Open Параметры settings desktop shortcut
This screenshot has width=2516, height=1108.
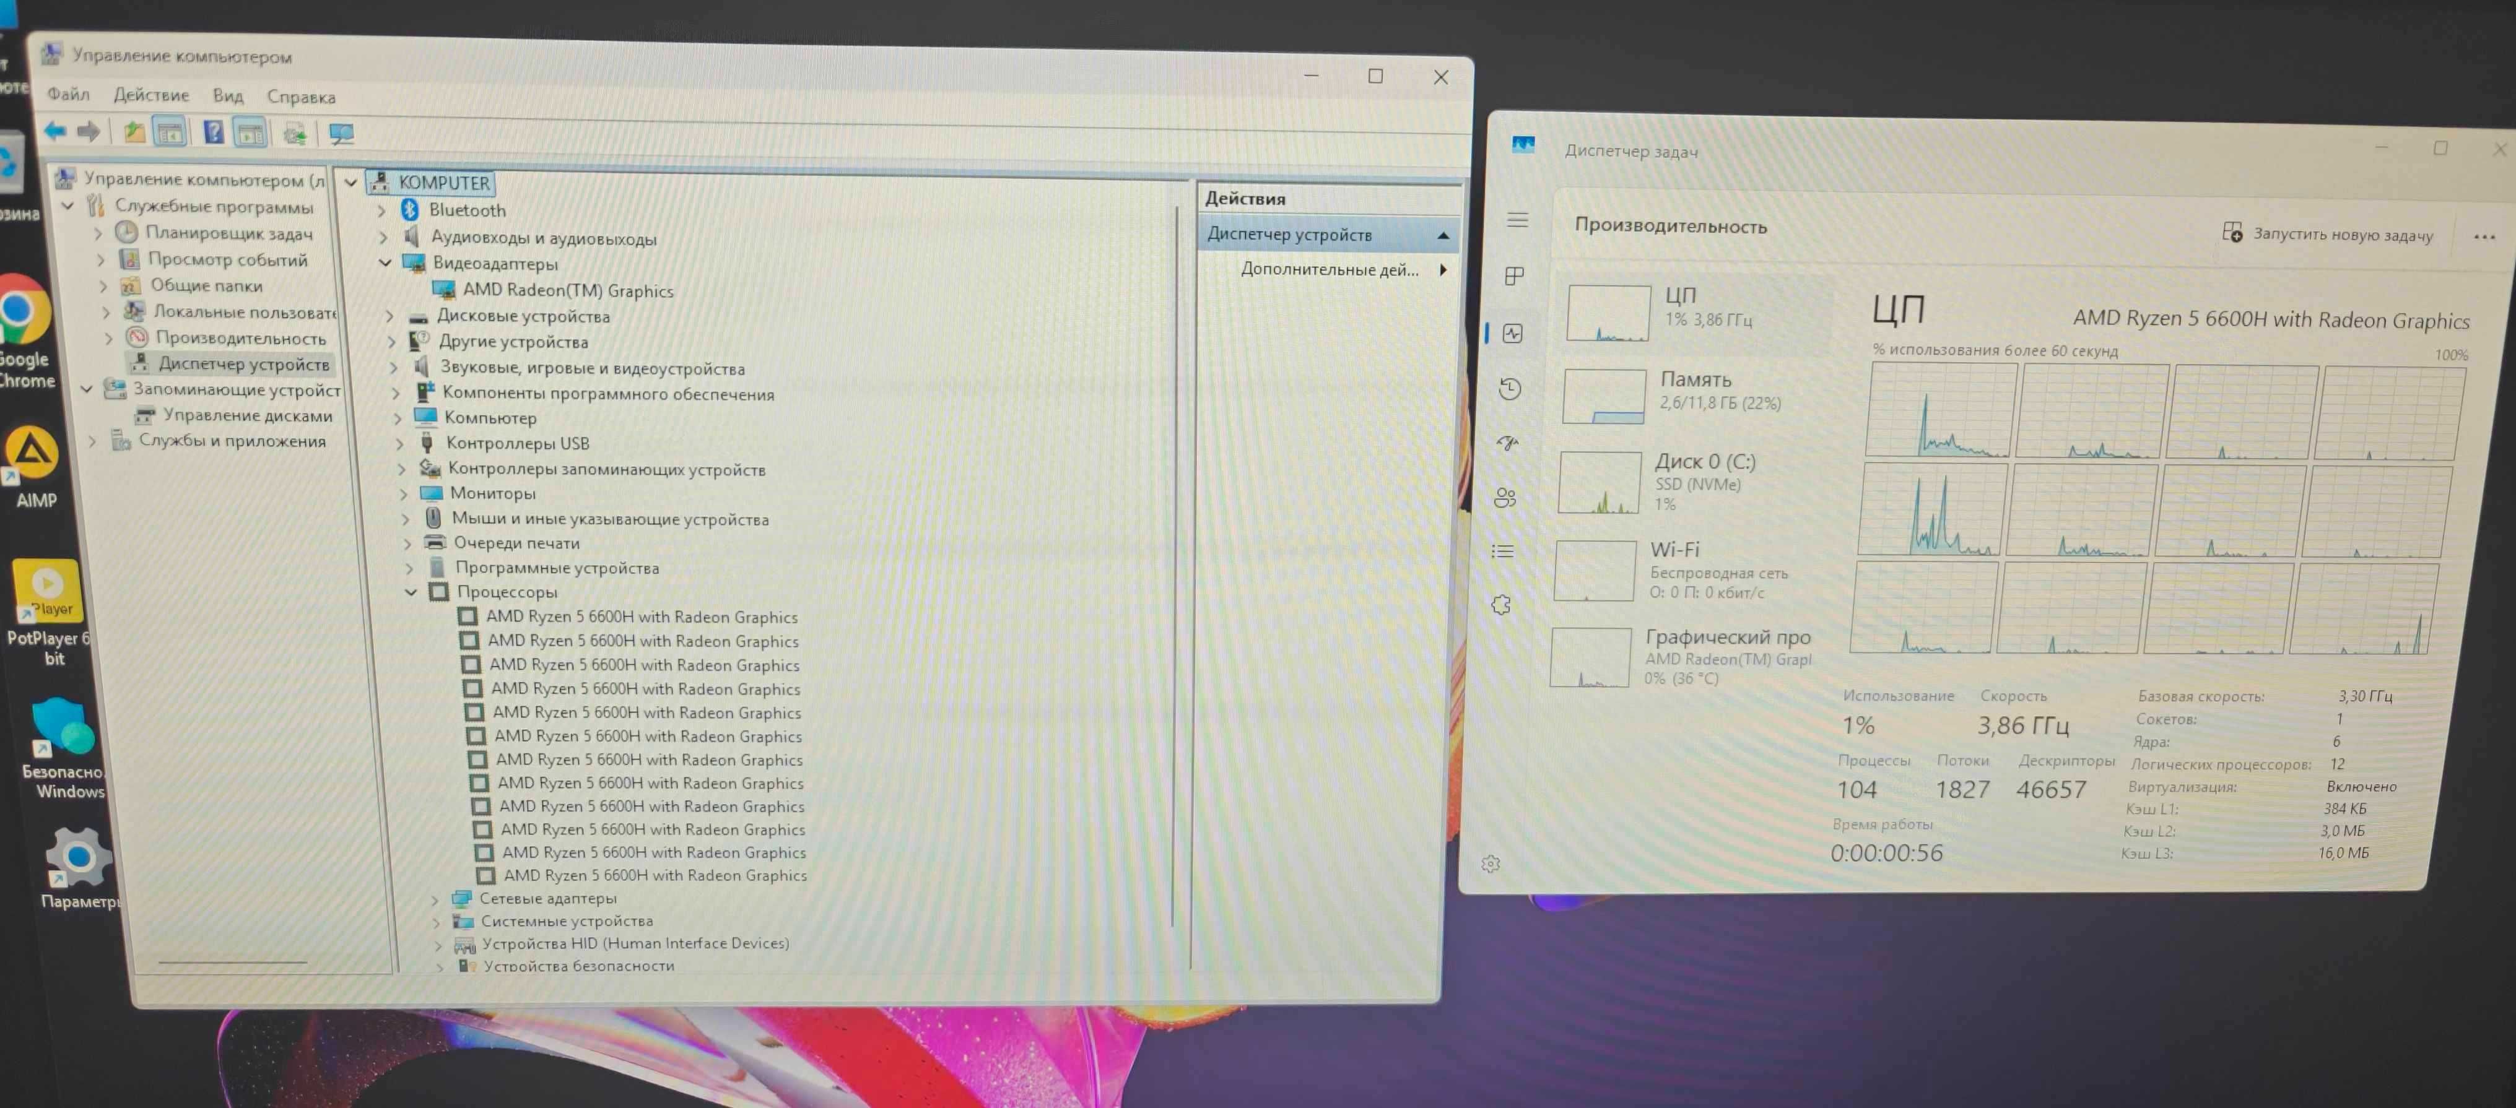click(x=78, y=869)
